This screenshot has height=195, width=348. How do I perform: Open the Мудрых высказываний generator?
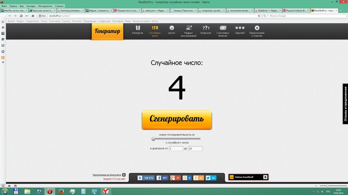pos(188,31)
